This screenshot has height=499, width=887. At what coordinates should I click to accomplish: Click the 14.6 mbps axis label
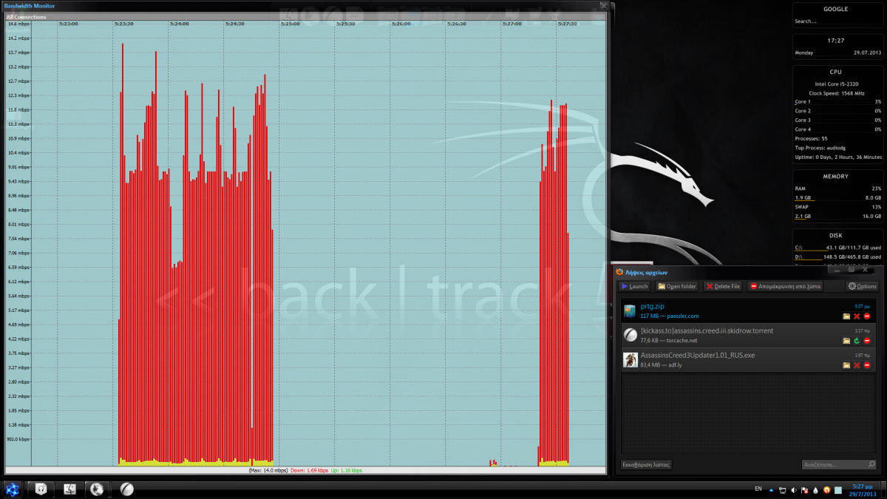tap(18, 24)
